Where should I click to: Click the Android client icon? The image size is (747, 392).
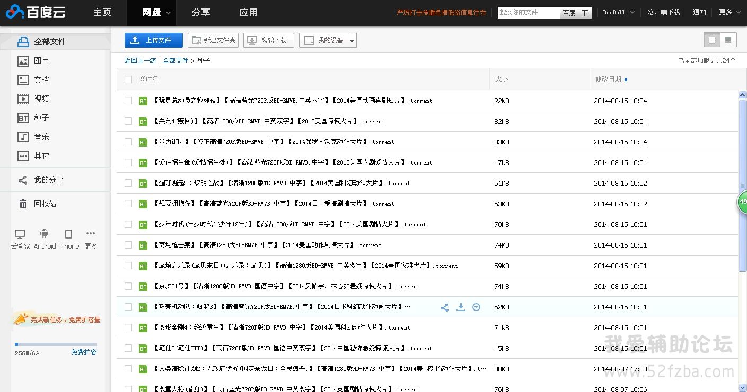(45, 234)
